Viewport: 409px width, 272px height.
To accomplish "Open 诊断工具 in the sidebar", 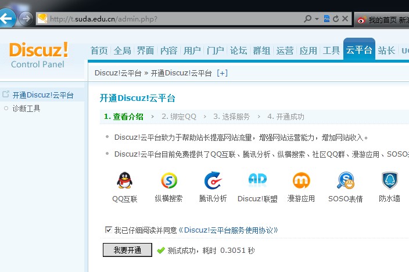I will [26, 108].
